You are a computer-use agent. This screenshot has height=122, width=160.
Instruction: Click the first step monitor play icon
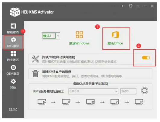(x=42, y=102)
